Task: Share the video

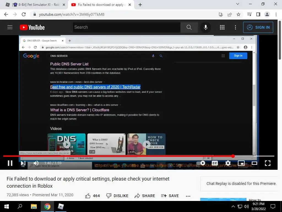Action: pos(145,196)
